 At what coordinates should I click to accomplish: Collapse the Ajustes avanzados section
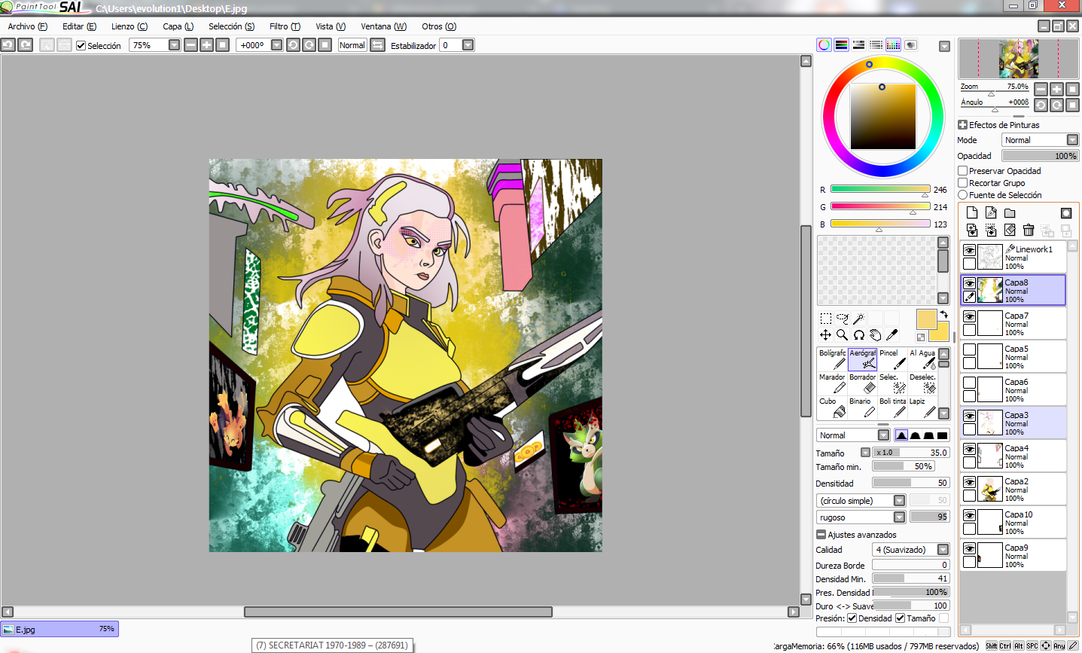pyautogui.click(x=821, y=535)
